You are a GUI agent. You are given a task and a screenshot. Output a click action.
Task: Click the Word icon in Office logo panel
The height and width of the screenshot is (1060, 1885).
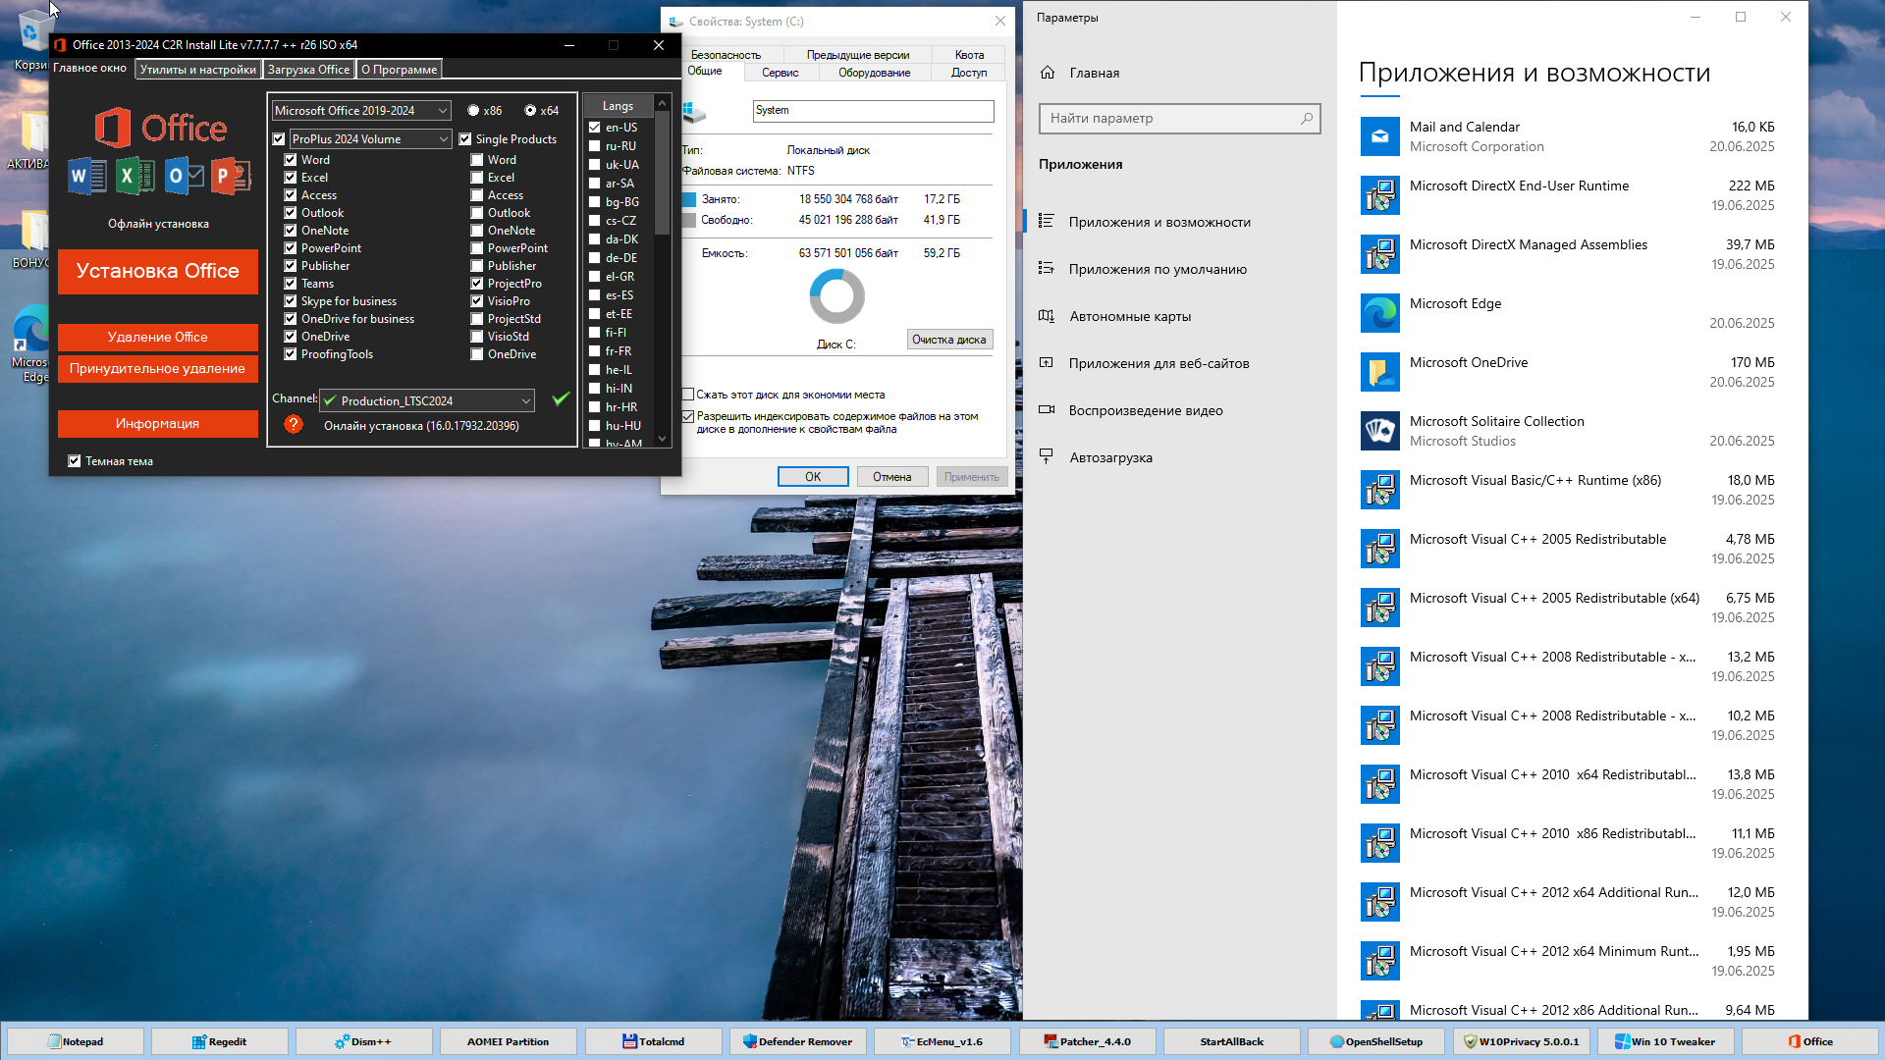click(87, 177)
